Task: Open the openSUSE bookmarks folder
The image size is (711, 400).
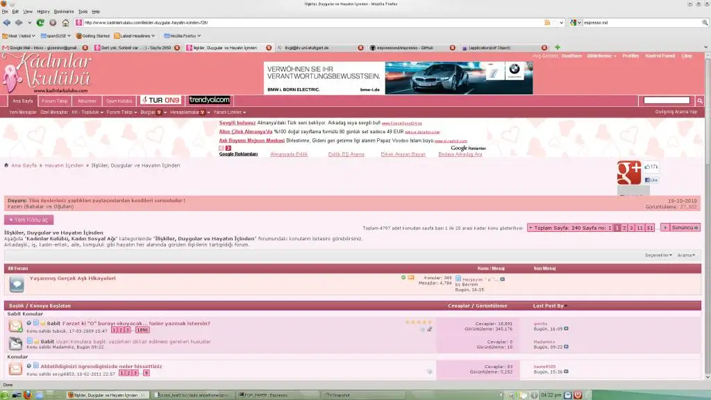Action: [x=56, y=36]
